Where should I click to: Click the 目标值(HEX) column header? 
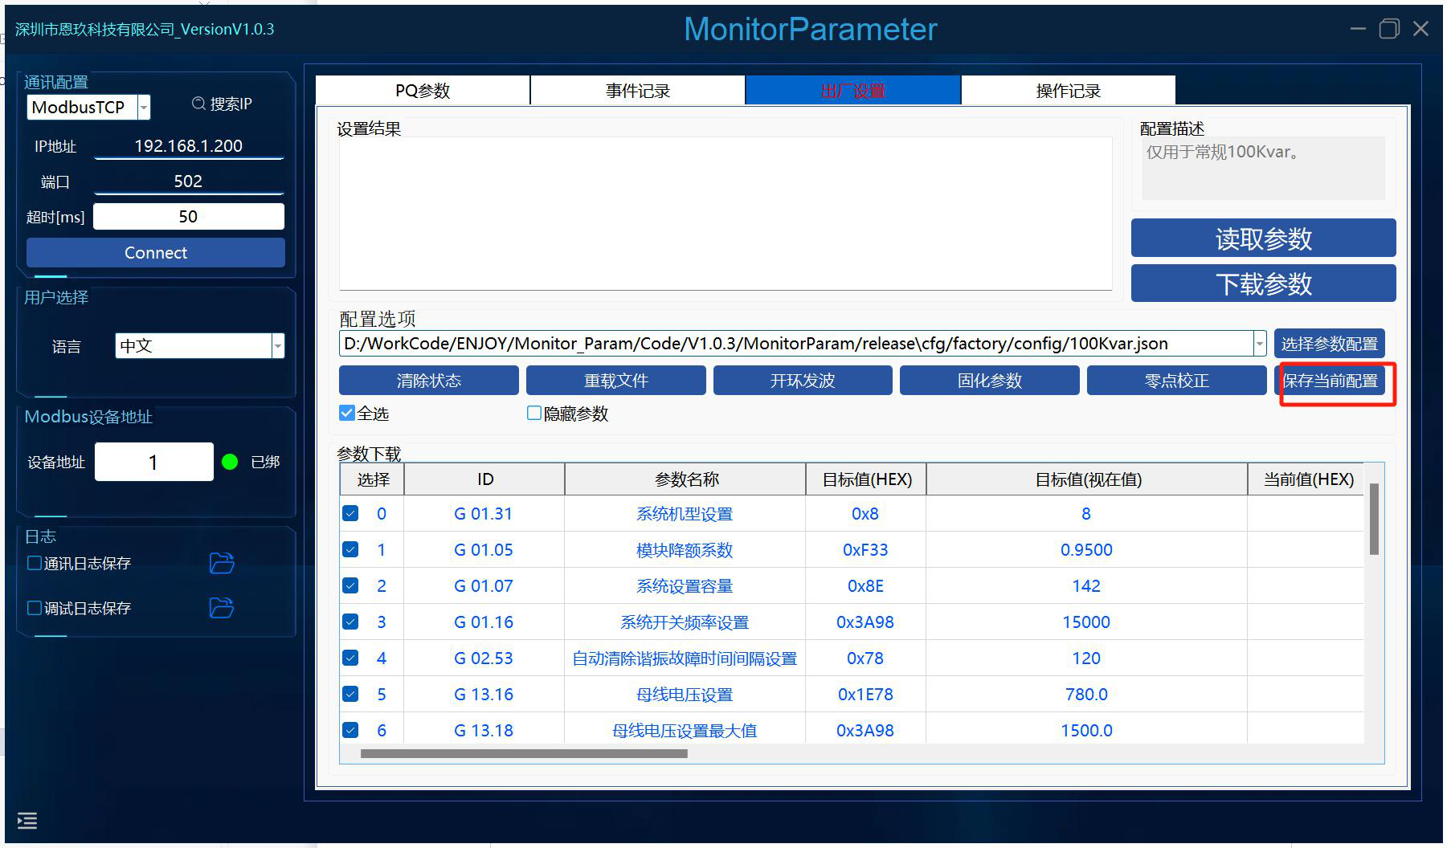[x=866, y=479]
